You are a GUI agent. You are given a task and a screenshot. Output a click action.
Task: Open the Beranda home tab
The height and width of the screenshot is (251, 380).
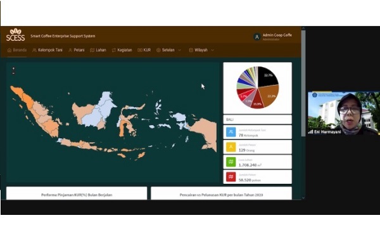[17, 50]
